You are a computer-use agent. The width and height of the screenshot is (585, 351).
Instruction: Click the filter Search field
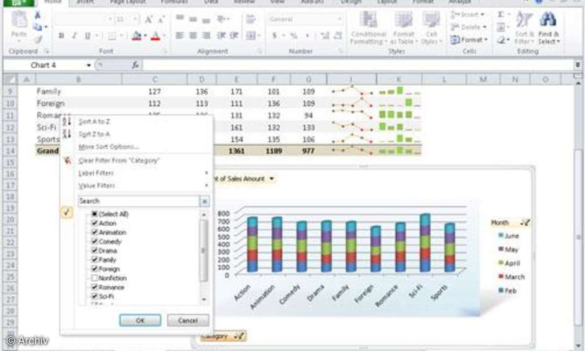pyautogui.click(x=139, y=201)
